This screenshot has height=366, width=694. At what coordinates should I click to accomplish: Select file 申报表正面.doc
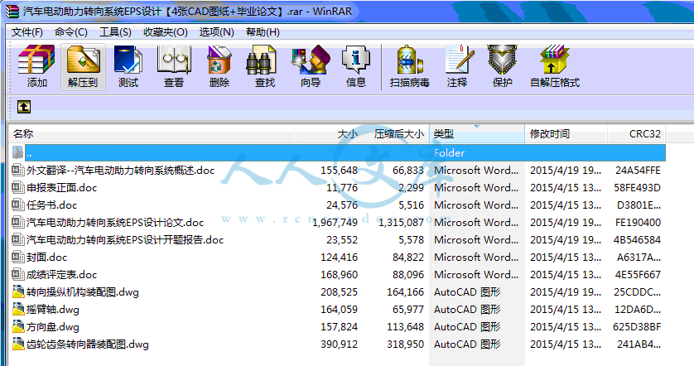(x=61, y=188)
